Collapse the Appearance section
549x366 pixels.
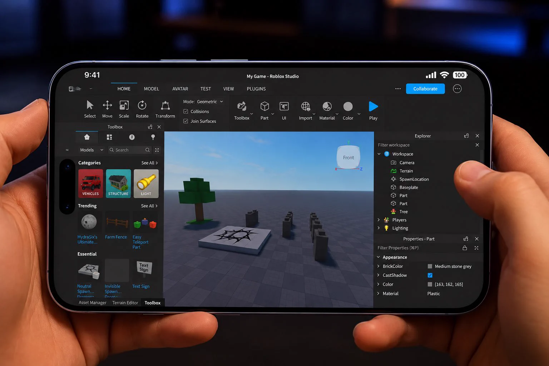point(378,257)
